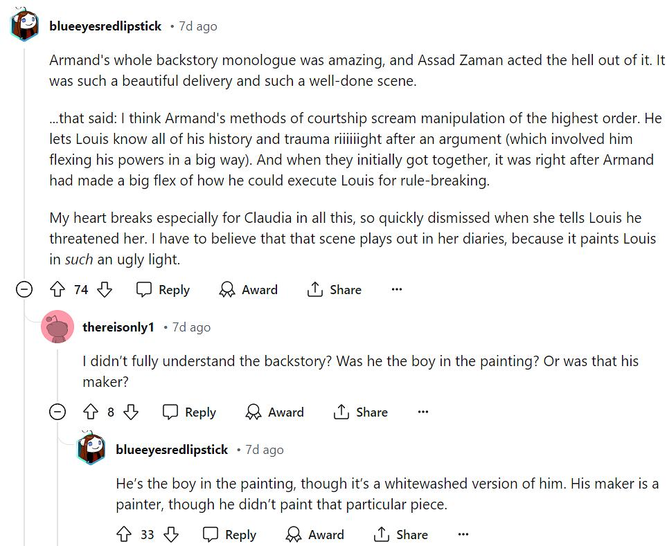Open blueeyesredlipstick username on top comment
The image size is (667, 546).
(x=105, y=26)
